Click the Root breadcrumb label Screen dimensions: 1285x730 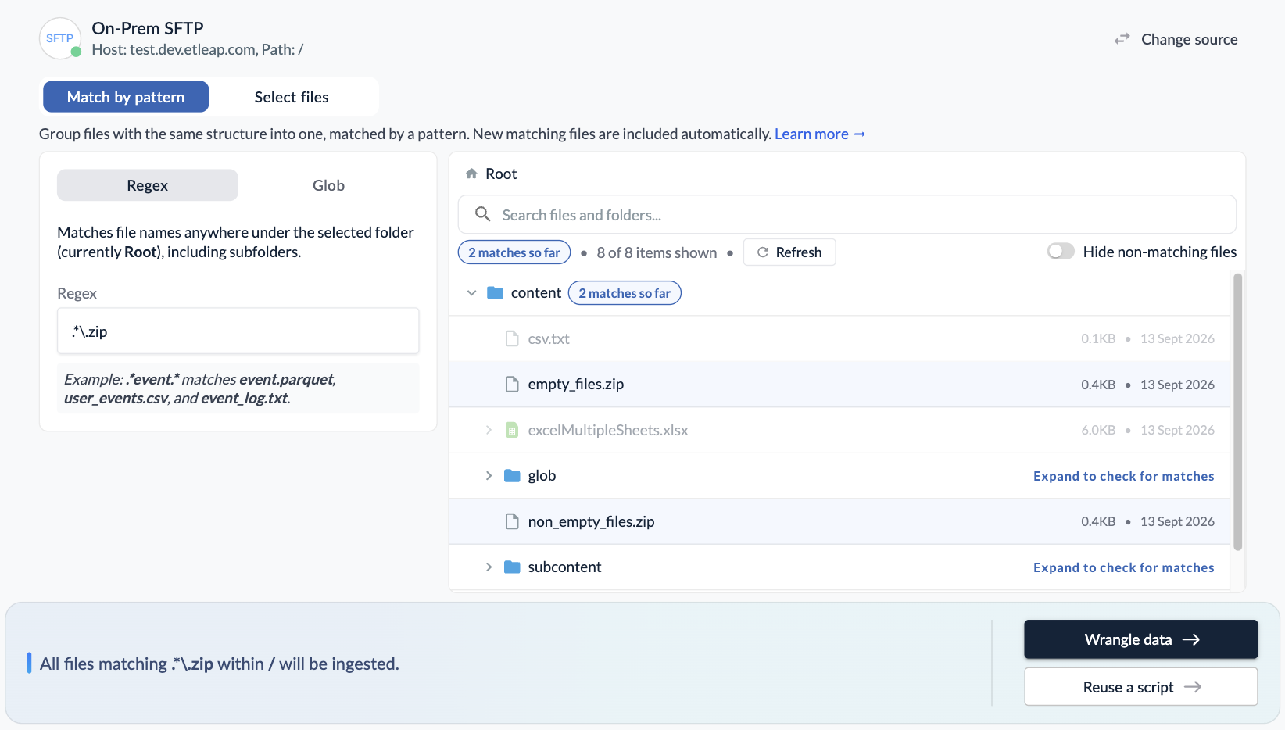pyautogui.click(x=501, y=174)
